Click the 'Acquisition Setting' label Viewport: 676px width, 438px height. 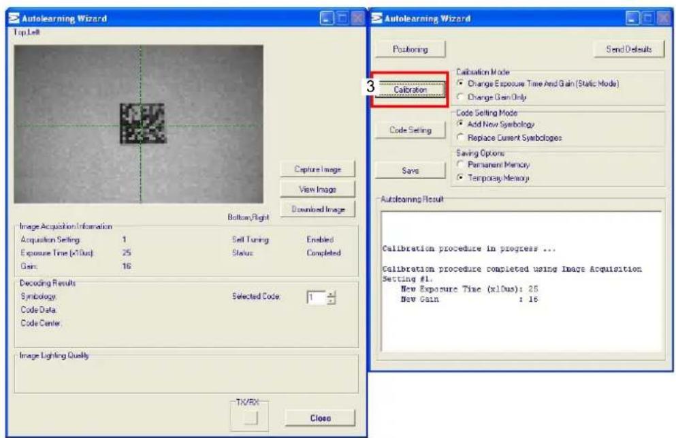[x=50, y=240]
